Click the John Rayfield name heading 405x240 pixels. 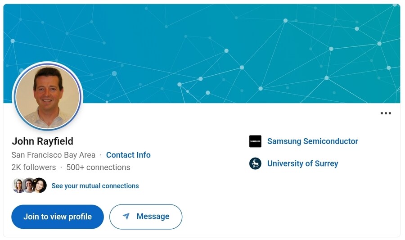point(42,141)
